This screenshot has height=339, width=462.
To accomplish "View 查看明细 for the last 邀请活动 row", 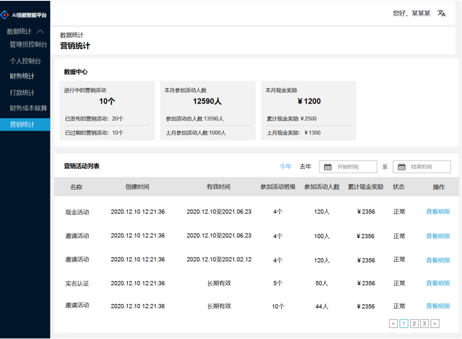I will pos(437,306).
